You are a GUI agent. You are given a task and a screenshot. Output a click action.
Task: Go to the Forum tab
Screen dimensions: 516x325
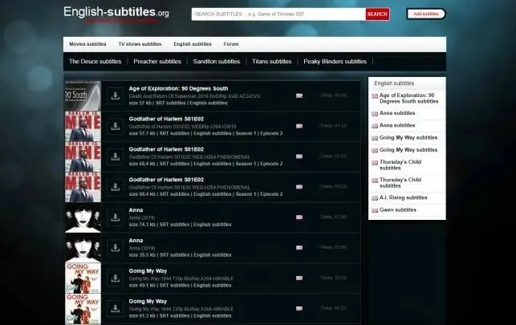231,44
